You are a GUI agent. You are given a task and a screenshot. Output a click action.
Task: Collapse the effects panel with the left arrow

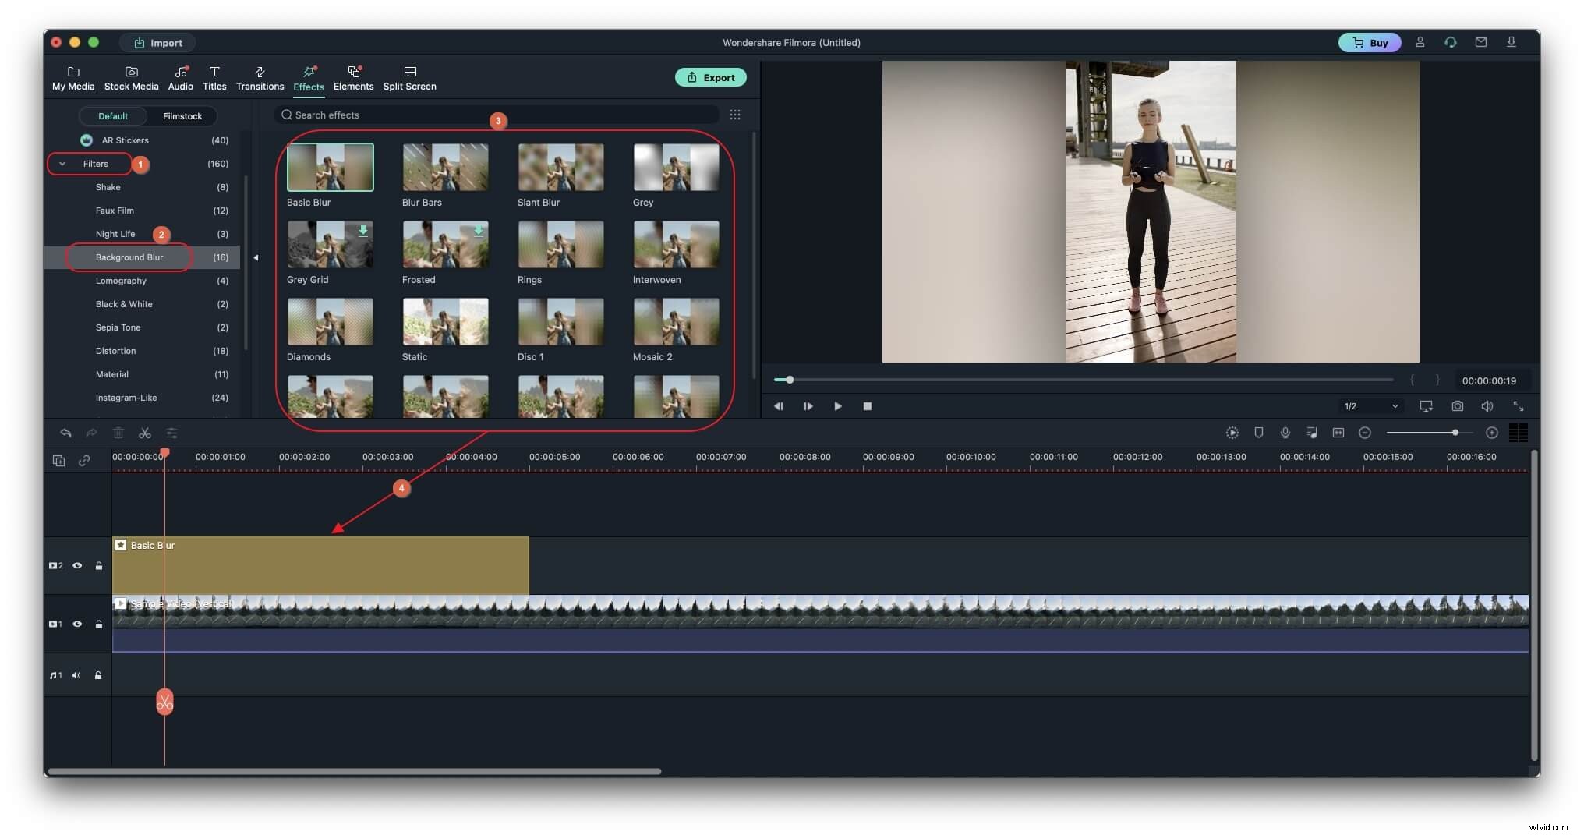pyautogui.click(x=256, y=257)
